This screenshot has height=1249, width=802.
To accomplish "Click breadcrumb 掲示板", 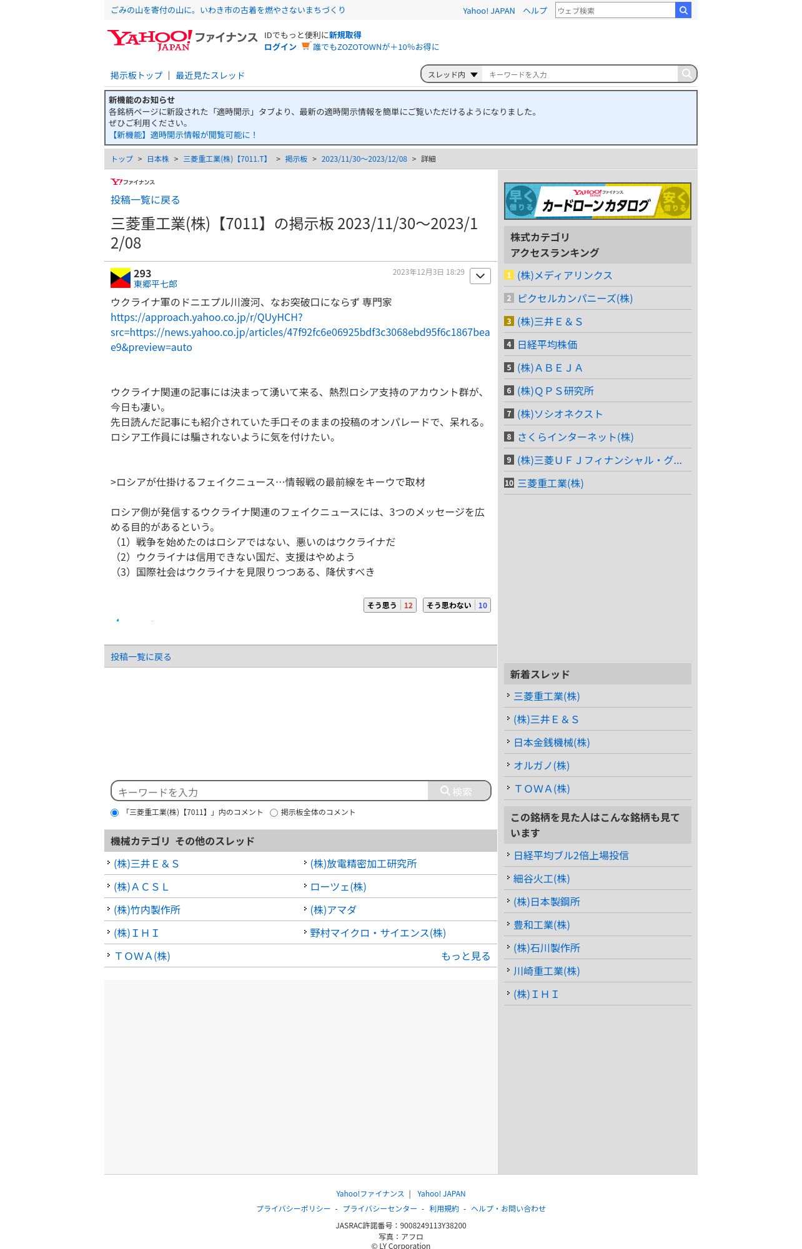I will coord(296,159).
